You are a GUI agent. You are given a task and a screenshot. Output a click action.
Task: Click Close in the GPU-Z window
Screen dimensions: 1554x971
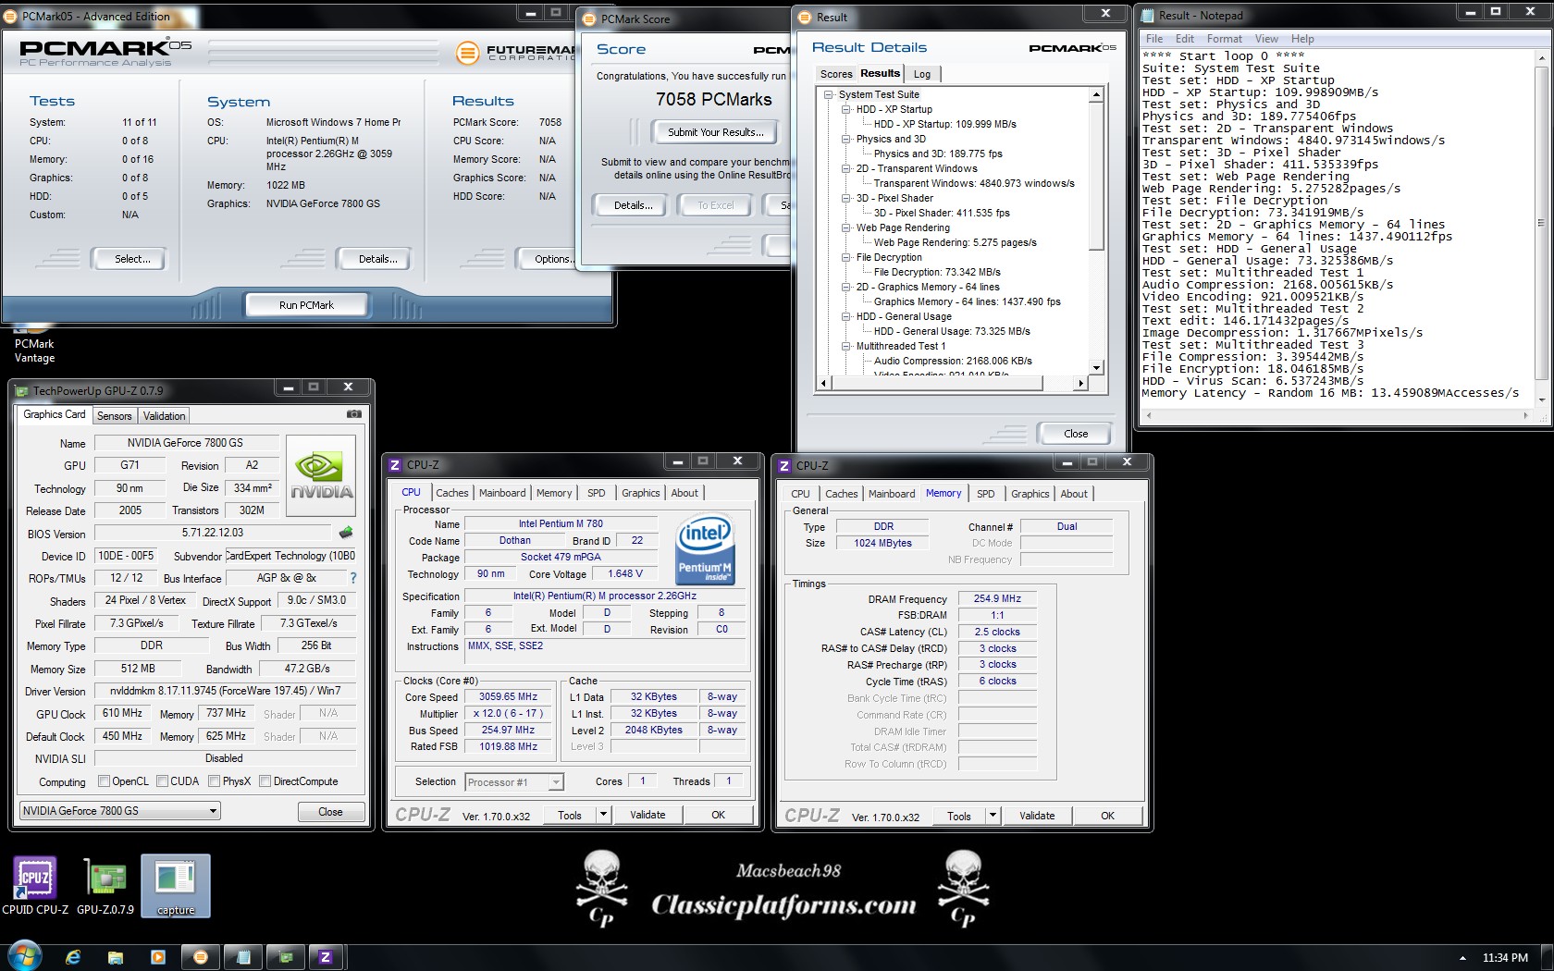pos(330,811)
